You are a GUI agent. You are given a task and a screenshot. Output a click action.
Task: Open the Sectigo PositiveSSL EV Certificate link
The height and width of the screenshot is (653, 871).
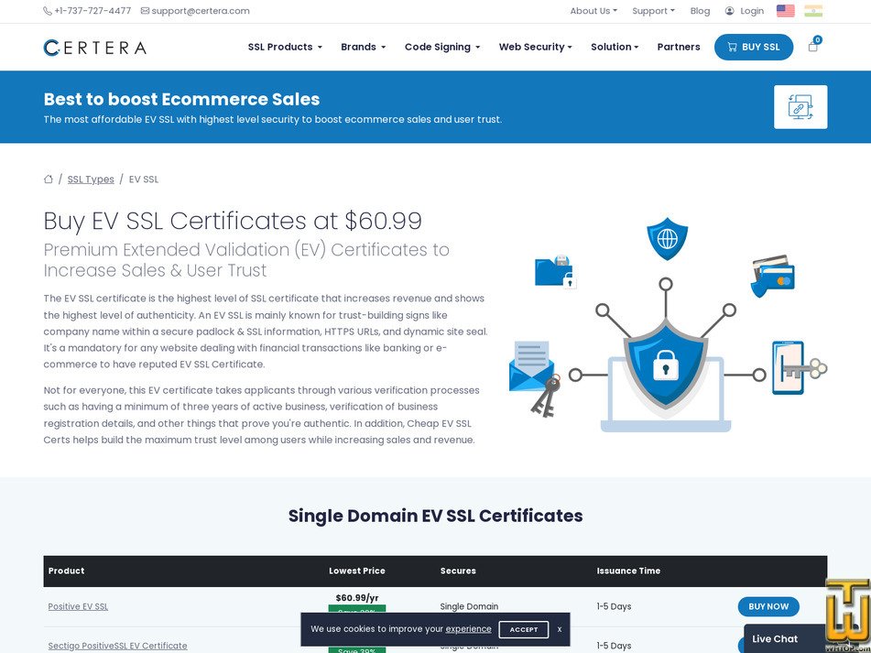[117, 646]
